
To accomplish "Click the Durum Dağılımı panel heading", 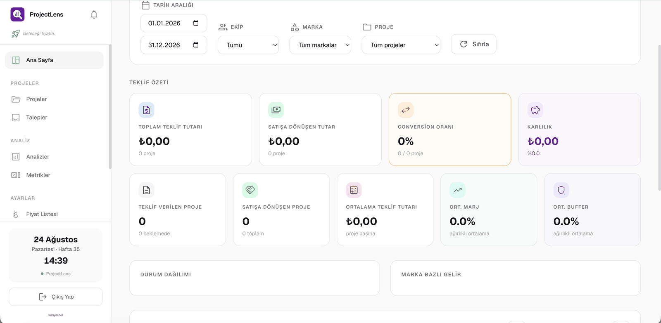I will [166, 274].
